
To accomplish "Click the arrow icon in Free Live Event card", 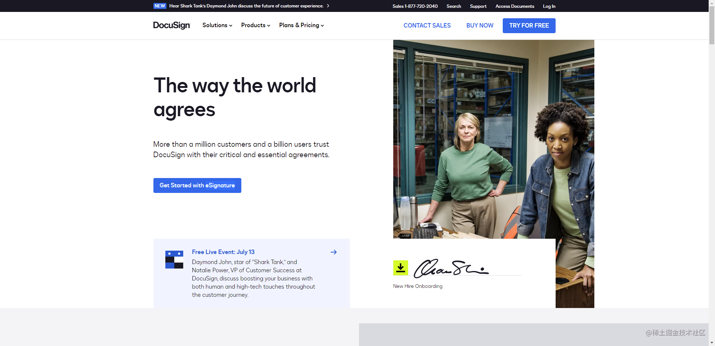I will pos(334,252).
